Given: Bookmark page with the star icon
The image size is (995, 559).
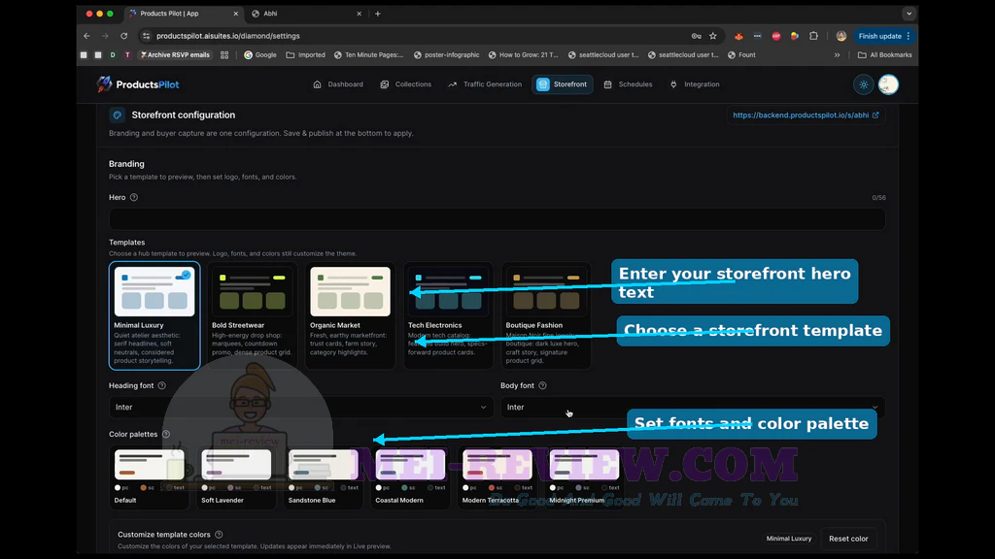Looking at the screenshot, I should (x=712, y=36).
